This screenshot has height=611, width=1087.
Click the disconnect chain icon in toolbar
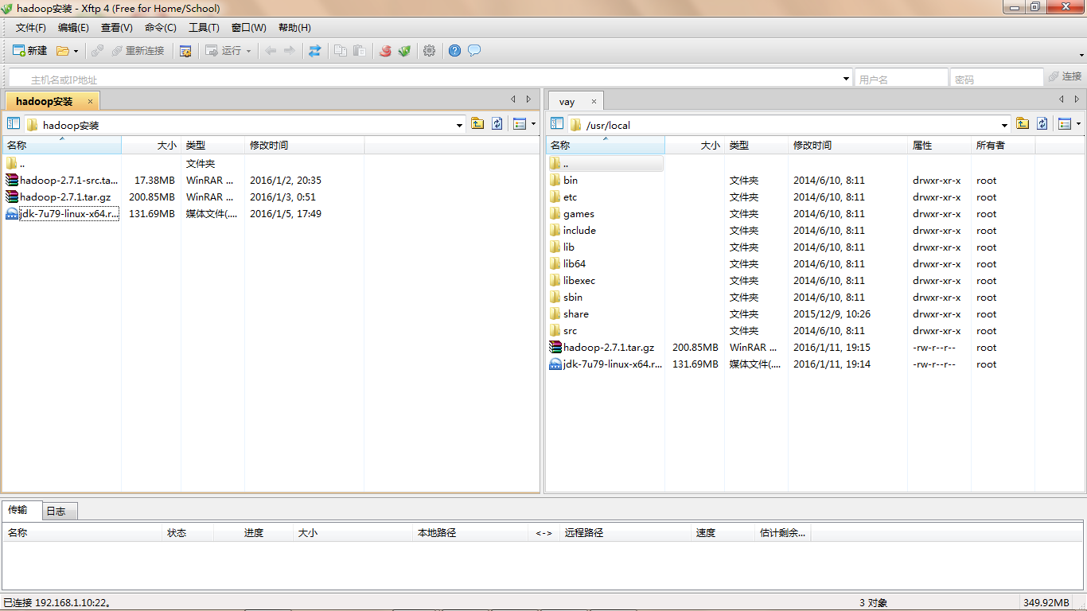[97, 50]
